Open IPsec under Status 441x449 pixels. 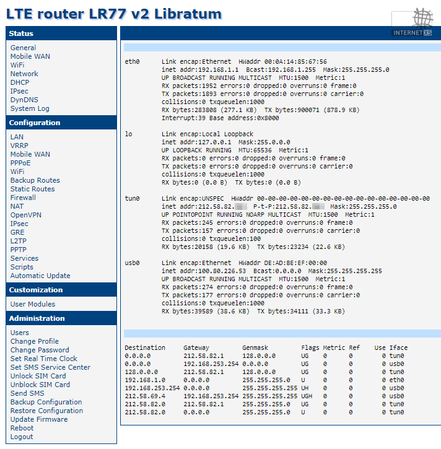pos(19,91)
